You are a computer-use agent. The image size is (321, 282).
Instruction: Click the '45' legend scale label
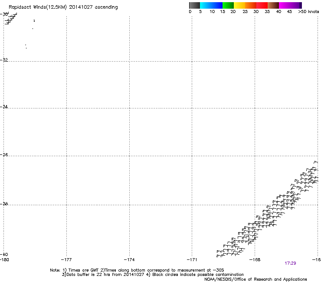pyautogui.click(x=289, y=12)
